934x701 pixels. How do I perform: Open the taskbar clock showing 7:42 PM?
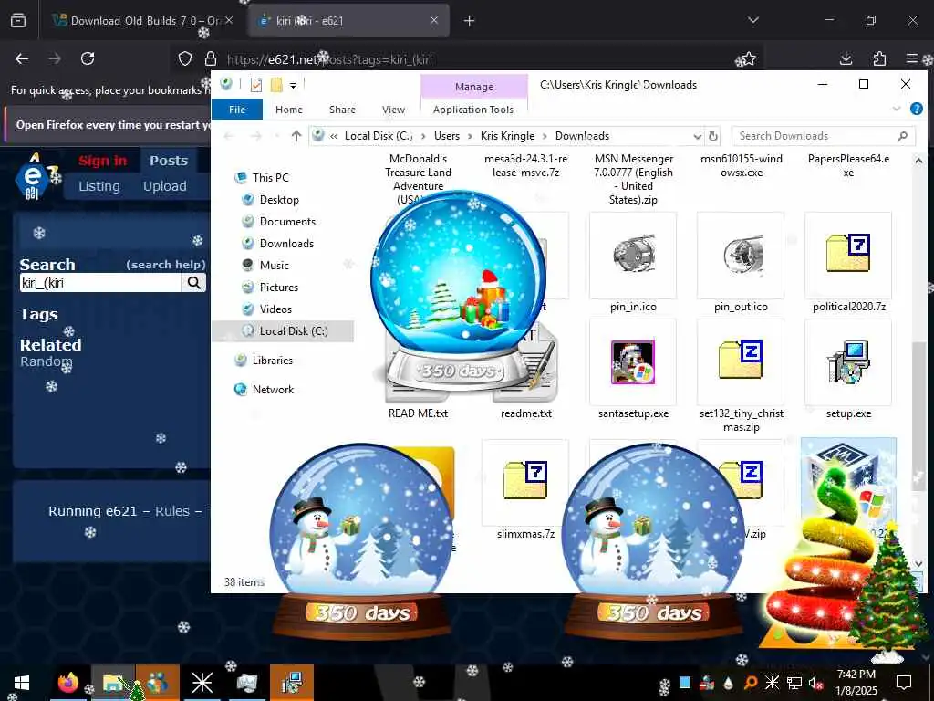point(856,682)
